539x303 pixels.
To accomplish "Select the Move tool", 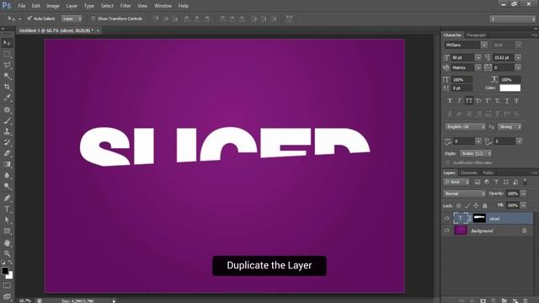I will 7,43.
